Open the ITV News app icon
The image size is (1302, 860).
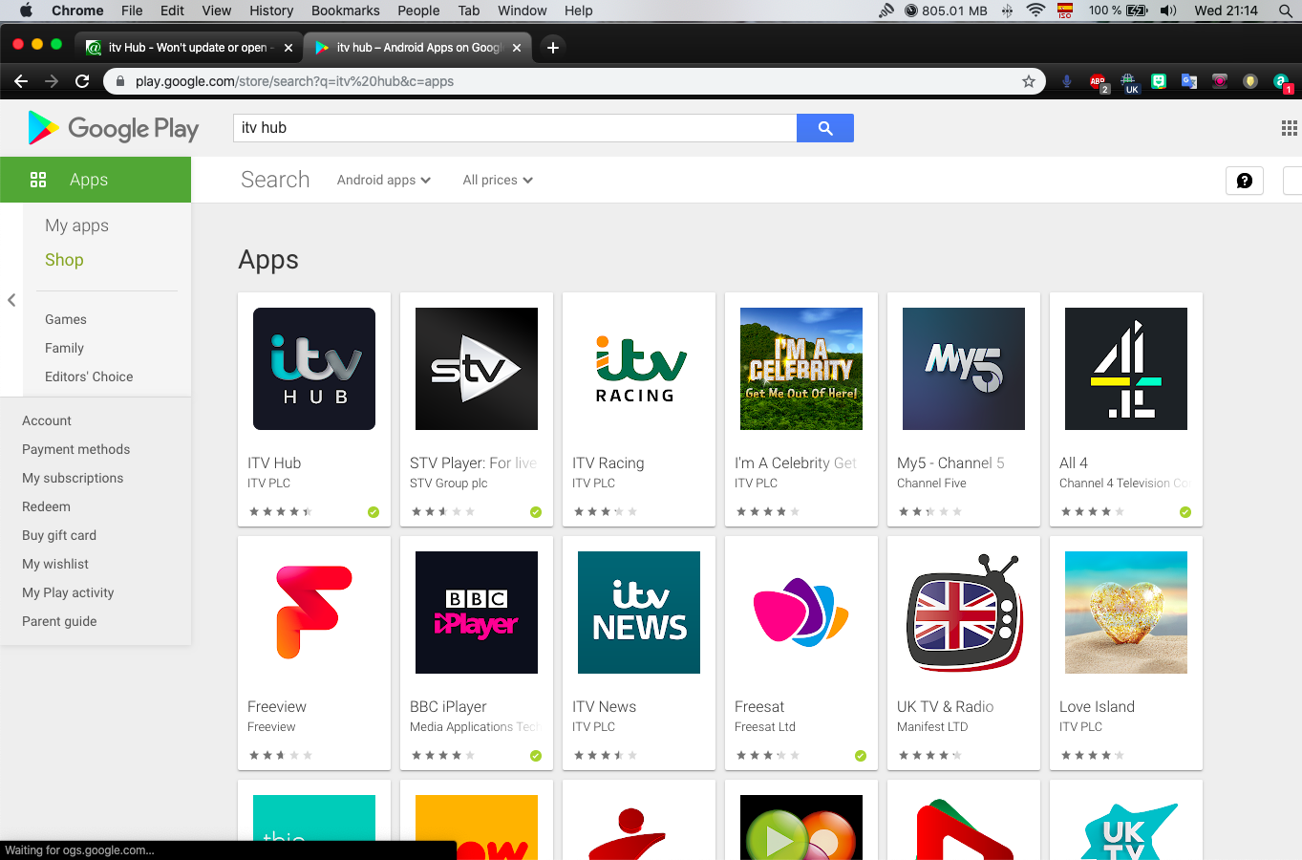click(639, 613)
